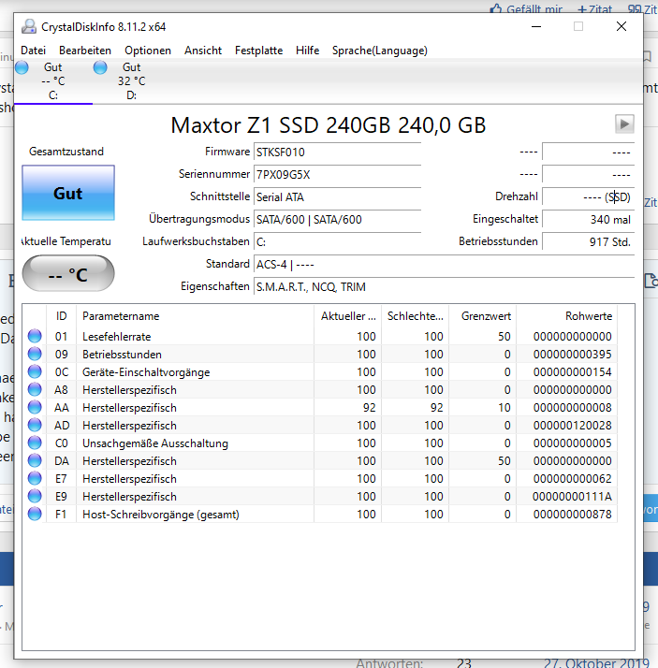Viewport: 658px width, 668px height.
Task: Click +Zitat link in the background forum page
Action: pos(594,8)
